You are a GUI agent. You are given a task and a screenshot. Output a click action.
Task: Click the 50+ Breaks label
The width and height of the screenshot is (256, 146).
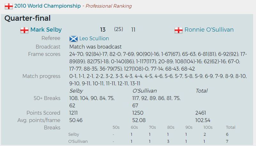(x=47, y=98)
